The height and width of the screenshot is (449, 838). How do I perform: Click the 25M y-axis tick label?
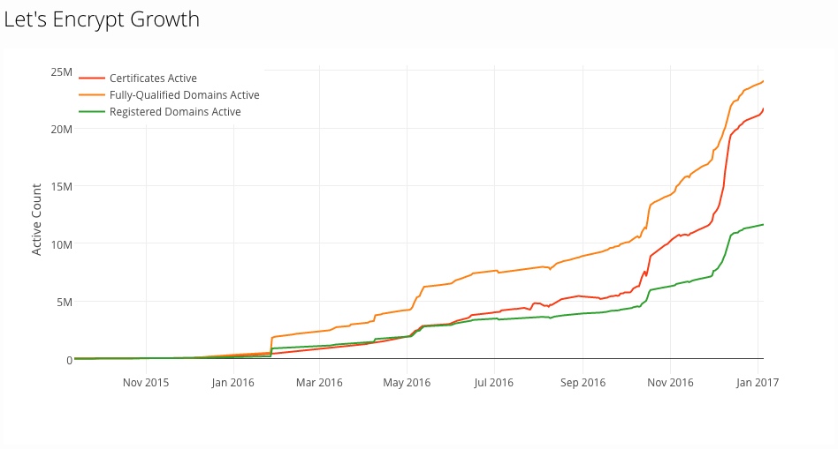(62, 72)
